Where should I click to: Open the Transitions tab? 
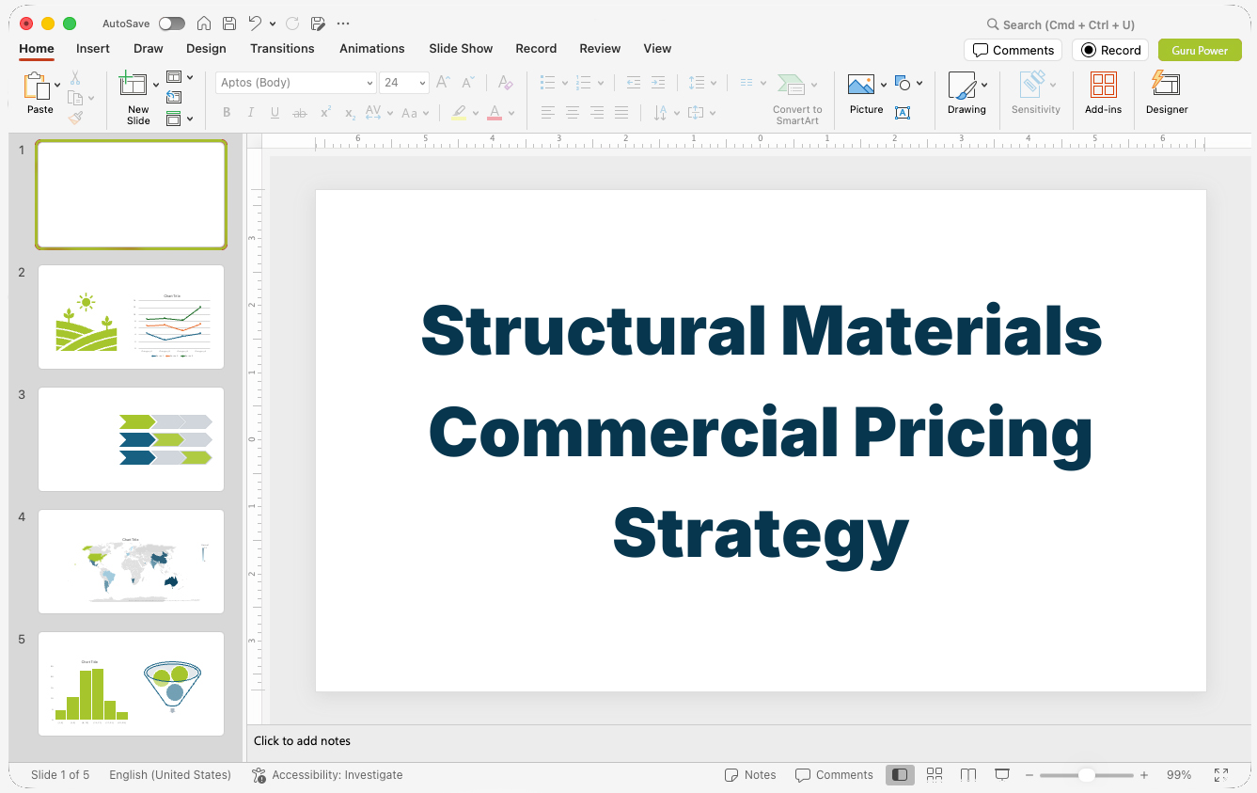coord(282,49)
